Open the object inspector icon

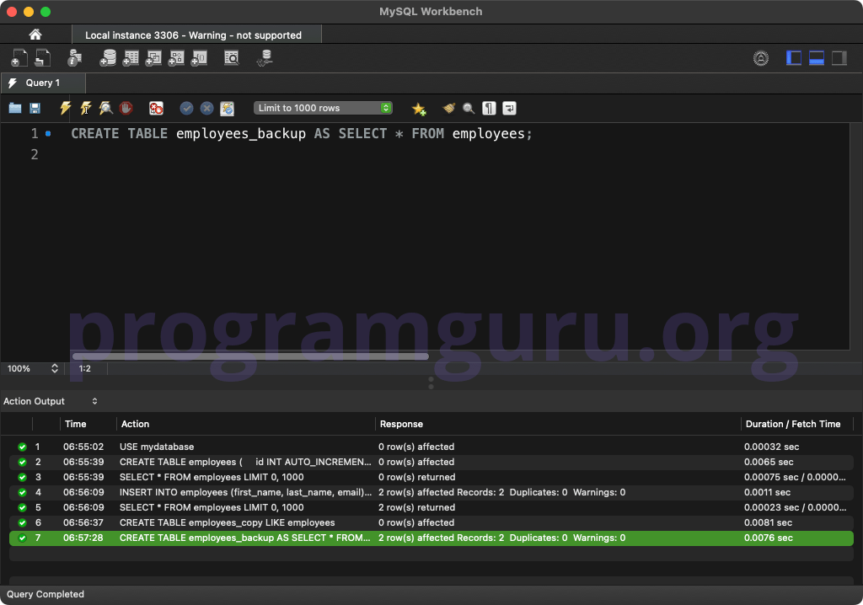pyautogui.click(x=74, y=58)
